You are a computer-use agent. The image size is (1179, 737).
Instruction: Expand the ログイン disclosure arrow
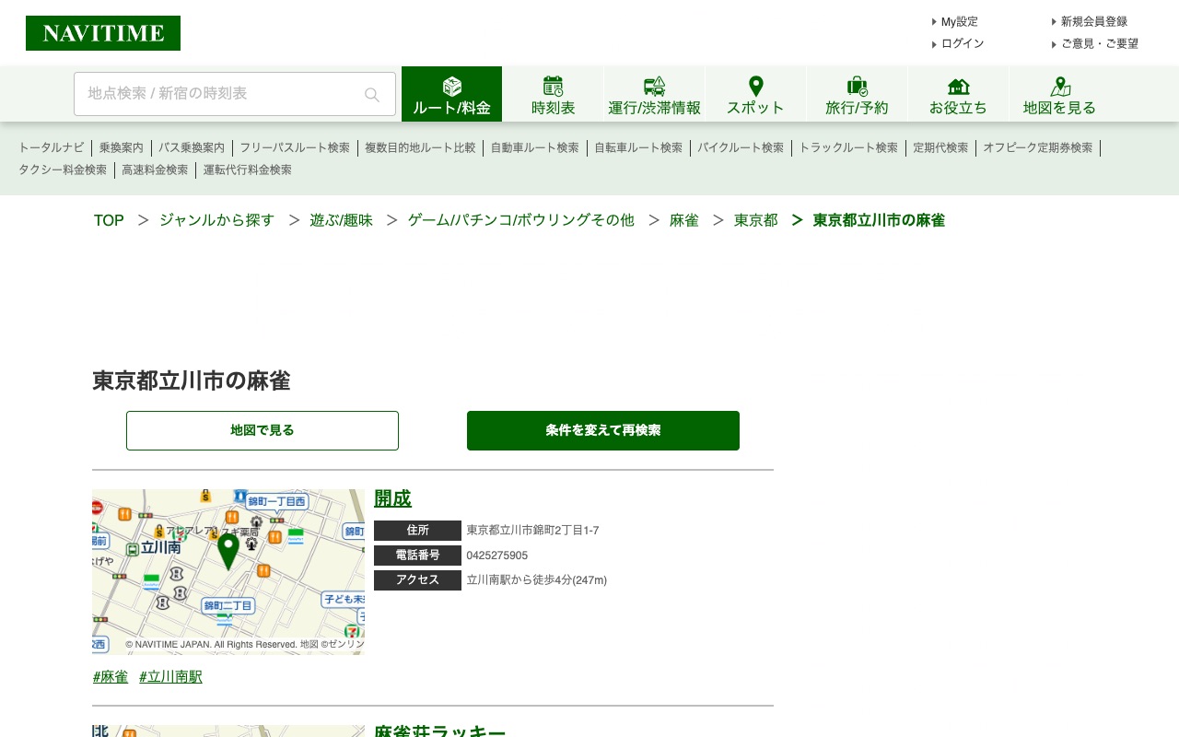(934, 43)
